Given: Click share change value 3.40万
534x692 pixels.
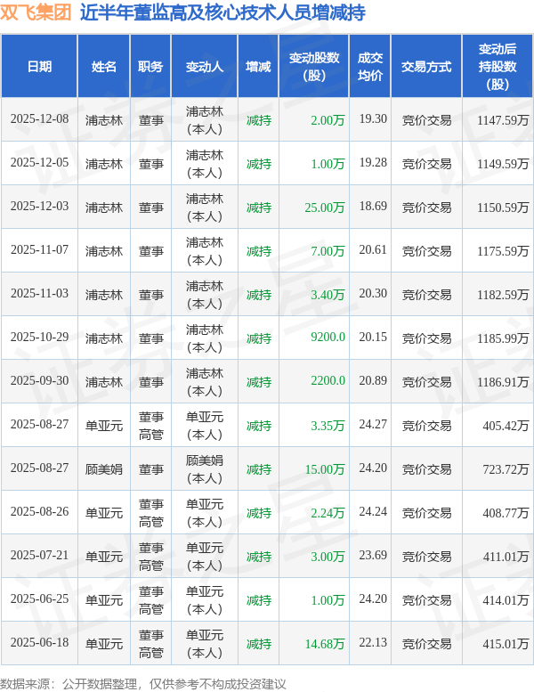Looking at the screenshot, I should 328,295.
